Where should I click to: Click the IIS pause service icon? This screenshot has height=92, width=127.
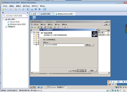point(68,27)
